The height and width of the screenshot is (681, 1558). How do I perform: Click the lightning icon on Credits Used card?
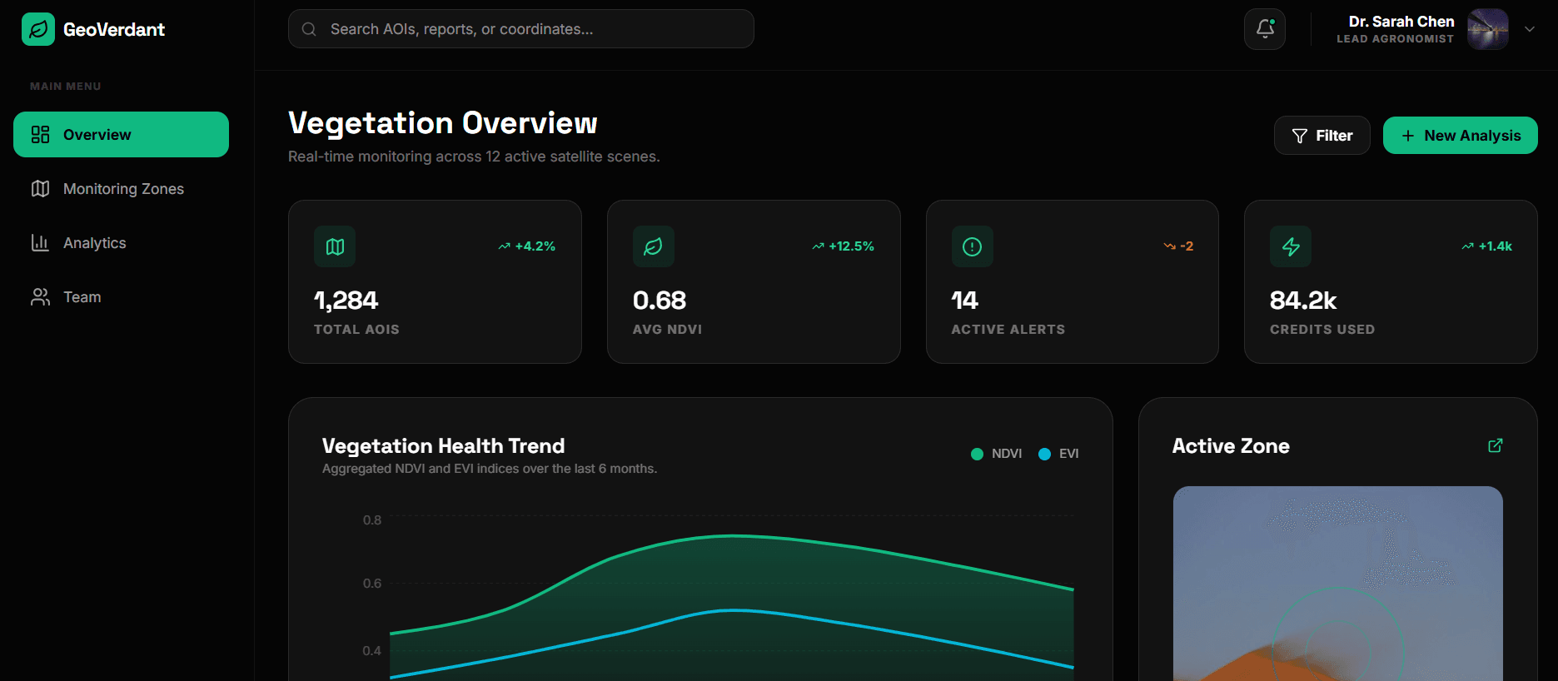tap(1291, 246)
